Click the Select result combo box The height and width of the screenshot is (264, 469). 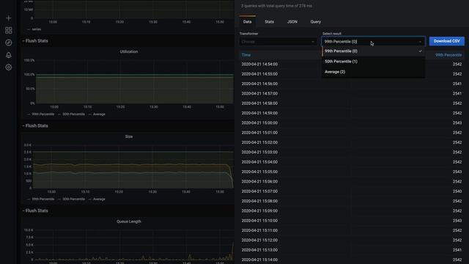click(x=373, y=42)
